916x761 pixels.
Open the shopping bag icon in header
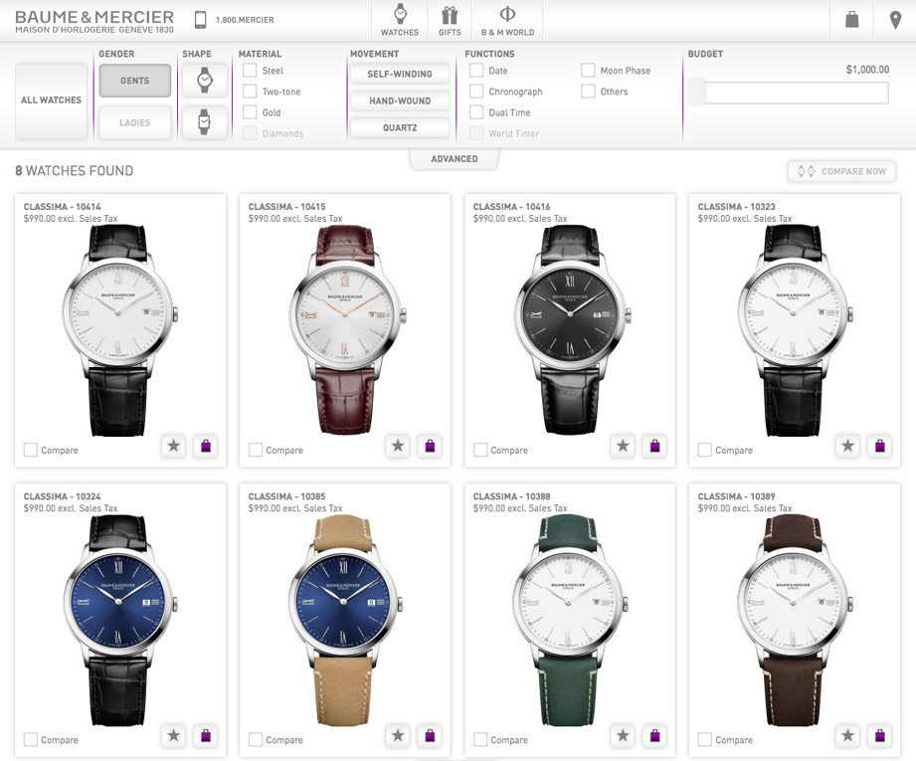[851, 20]
